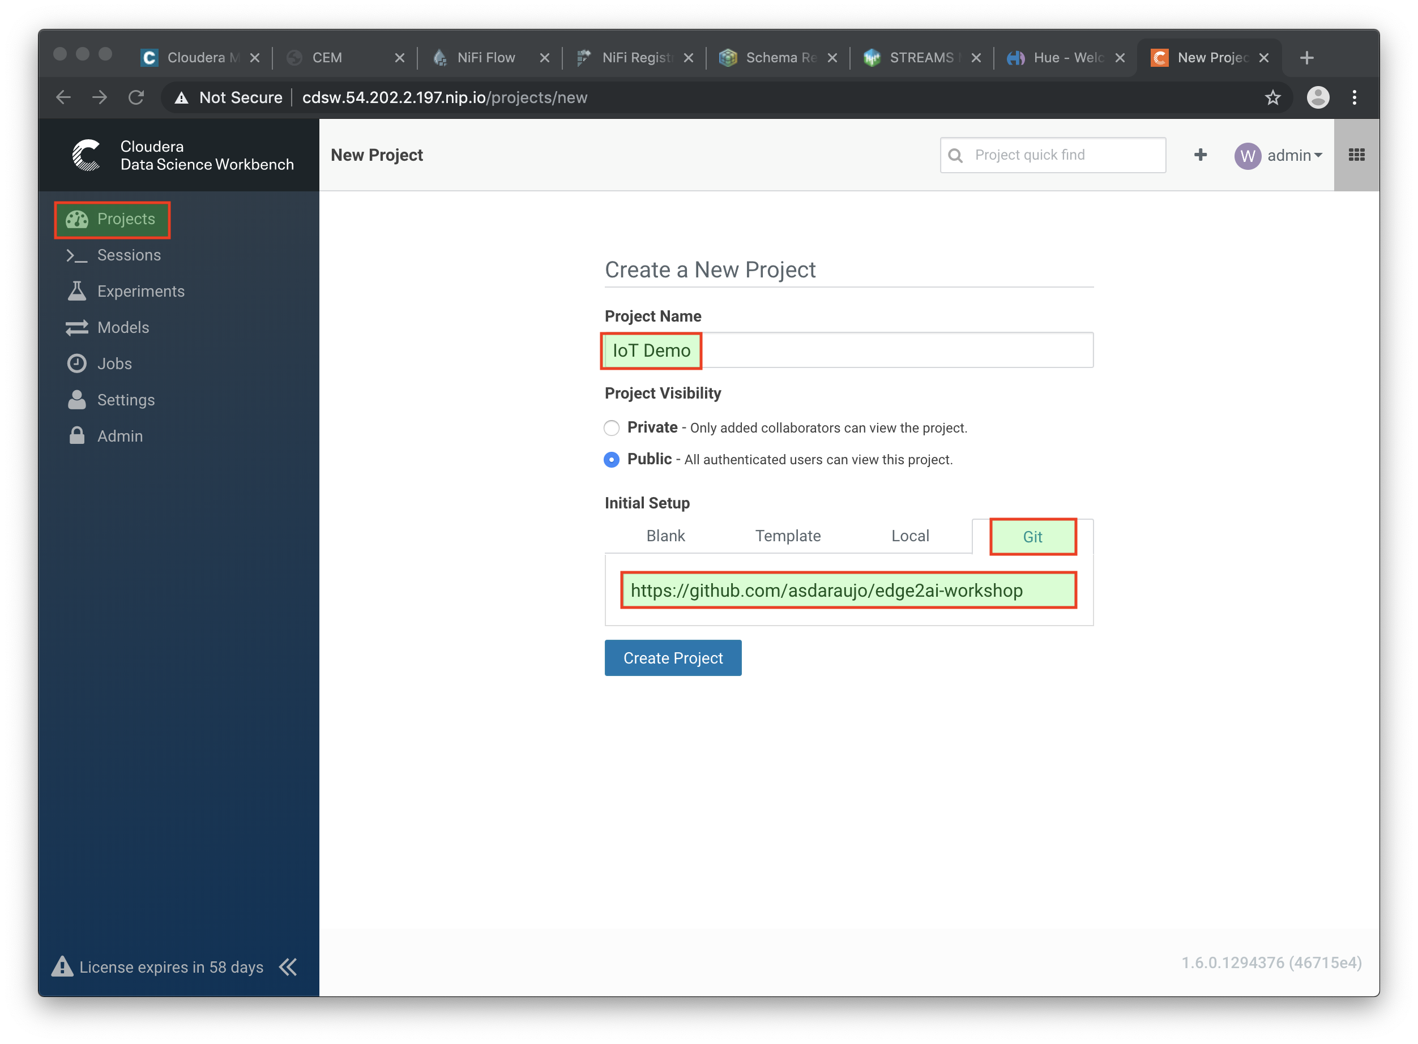Click the Cloudera logo icon
The width and height of the screenshot is (1418, 1044).
tap(86, 156)
